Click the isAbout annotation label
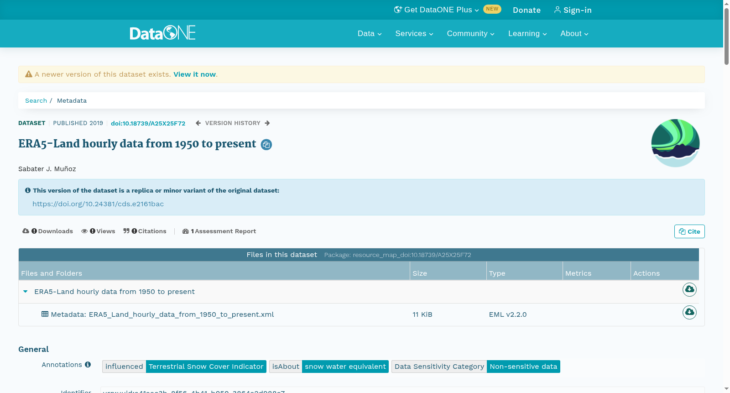The image size is (730, 393). coord(286,367)
